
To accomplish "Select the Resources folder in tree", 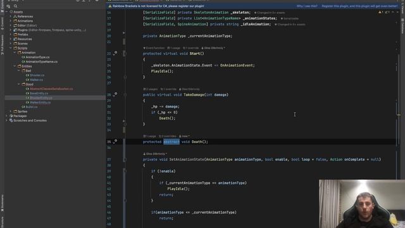I will 25,39.
